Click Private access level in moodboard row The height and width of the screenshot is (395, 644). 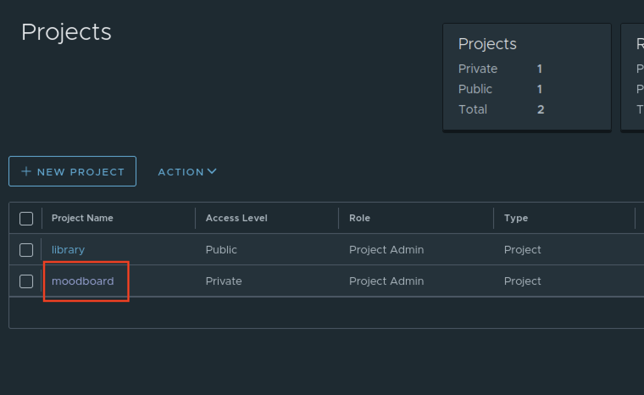pyautogui.click(x=224, y=281)
